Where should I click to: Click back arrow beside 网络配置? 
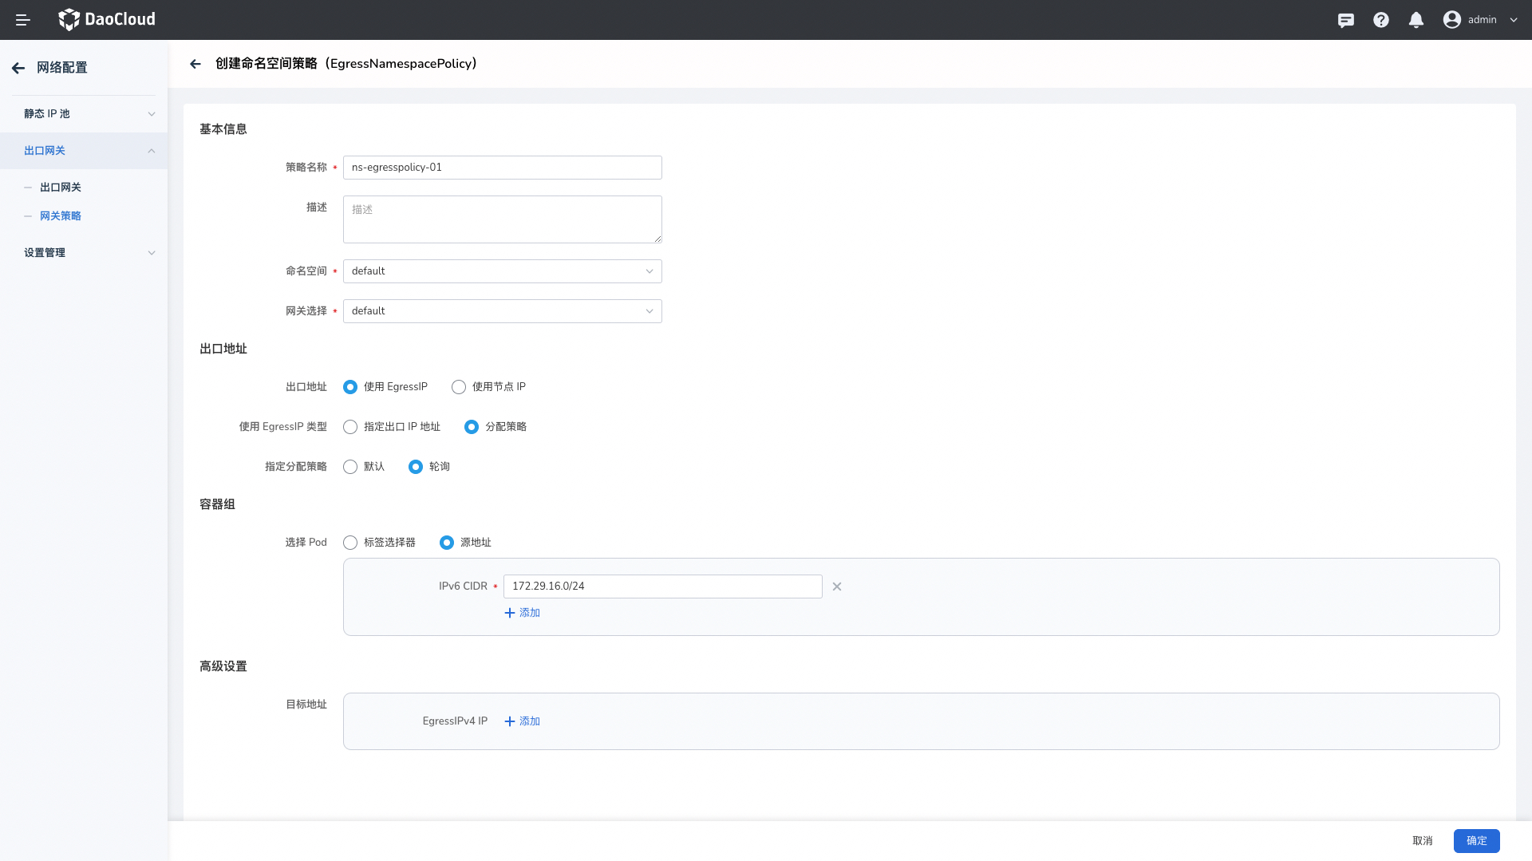(x=18, y=68)
